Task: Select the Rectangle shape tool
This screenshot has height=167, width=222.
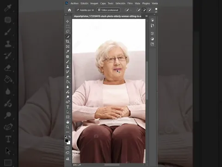Action: tap(68, 117)
